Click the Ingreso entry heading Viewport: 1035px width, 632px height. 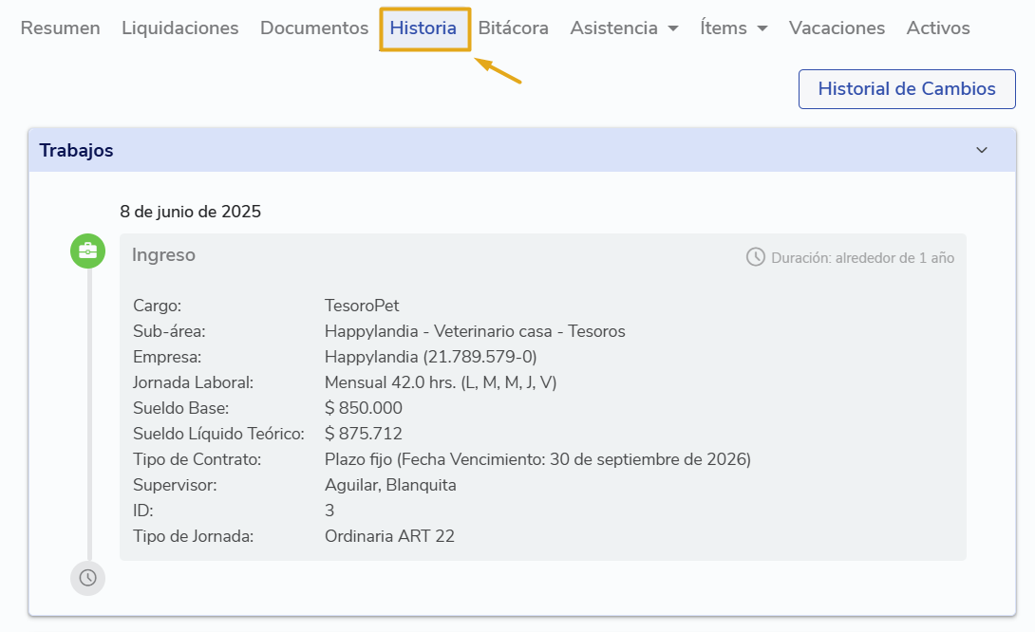[x=163, y=254]
